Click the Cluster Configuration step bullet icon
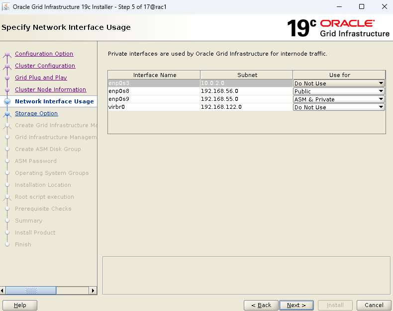 pyautogui.click(x=7, y=66)
